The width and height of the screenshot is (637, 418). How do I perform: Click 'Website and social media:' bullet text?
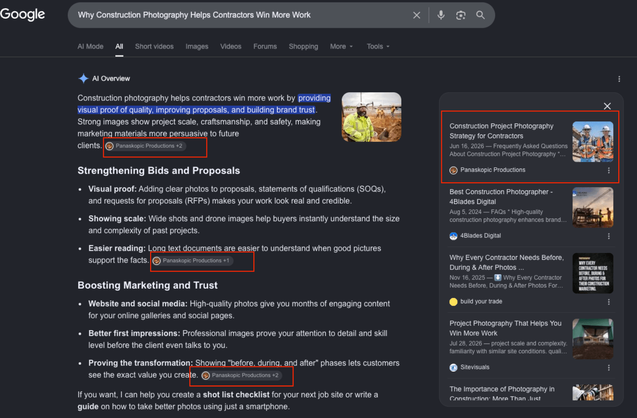pyautogui.click(x=138, y=304)
